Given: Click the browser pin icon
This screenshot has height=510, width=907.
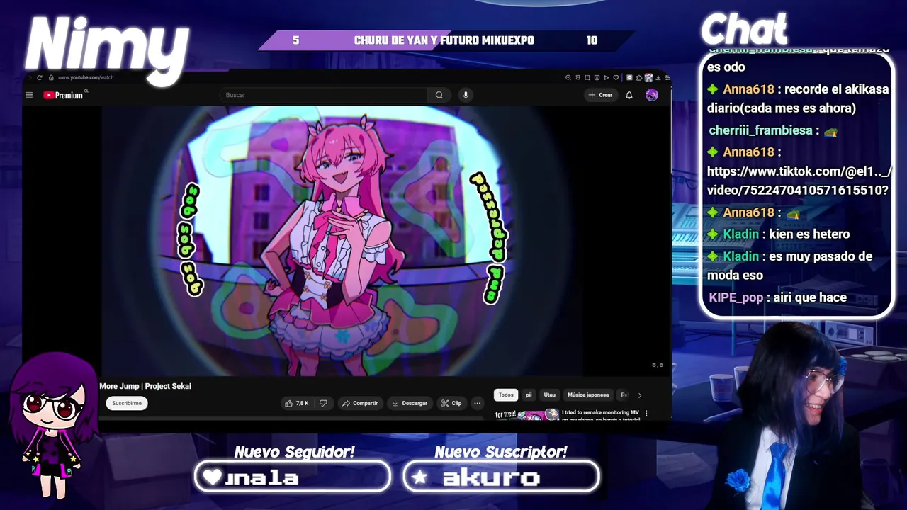Looking at the screenshot, I should 578,78.
